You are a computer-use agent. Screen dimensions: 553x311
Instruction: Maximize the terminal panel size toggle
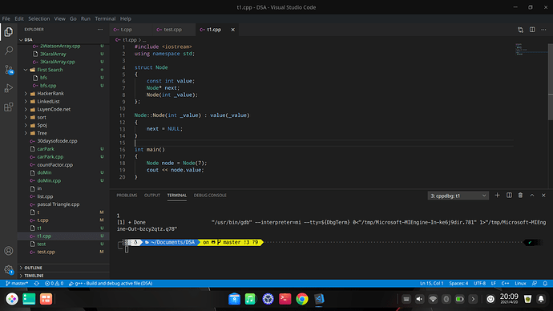click(x=532, y=196)
